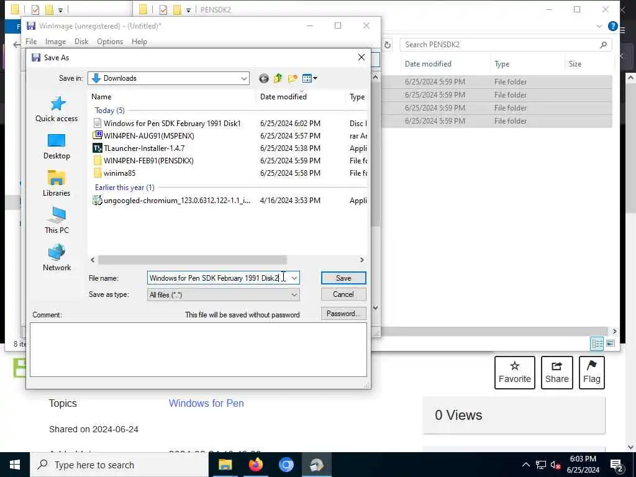Open the Windows for Pen topic link
636x477 pixels.
[x=206, y=403]
